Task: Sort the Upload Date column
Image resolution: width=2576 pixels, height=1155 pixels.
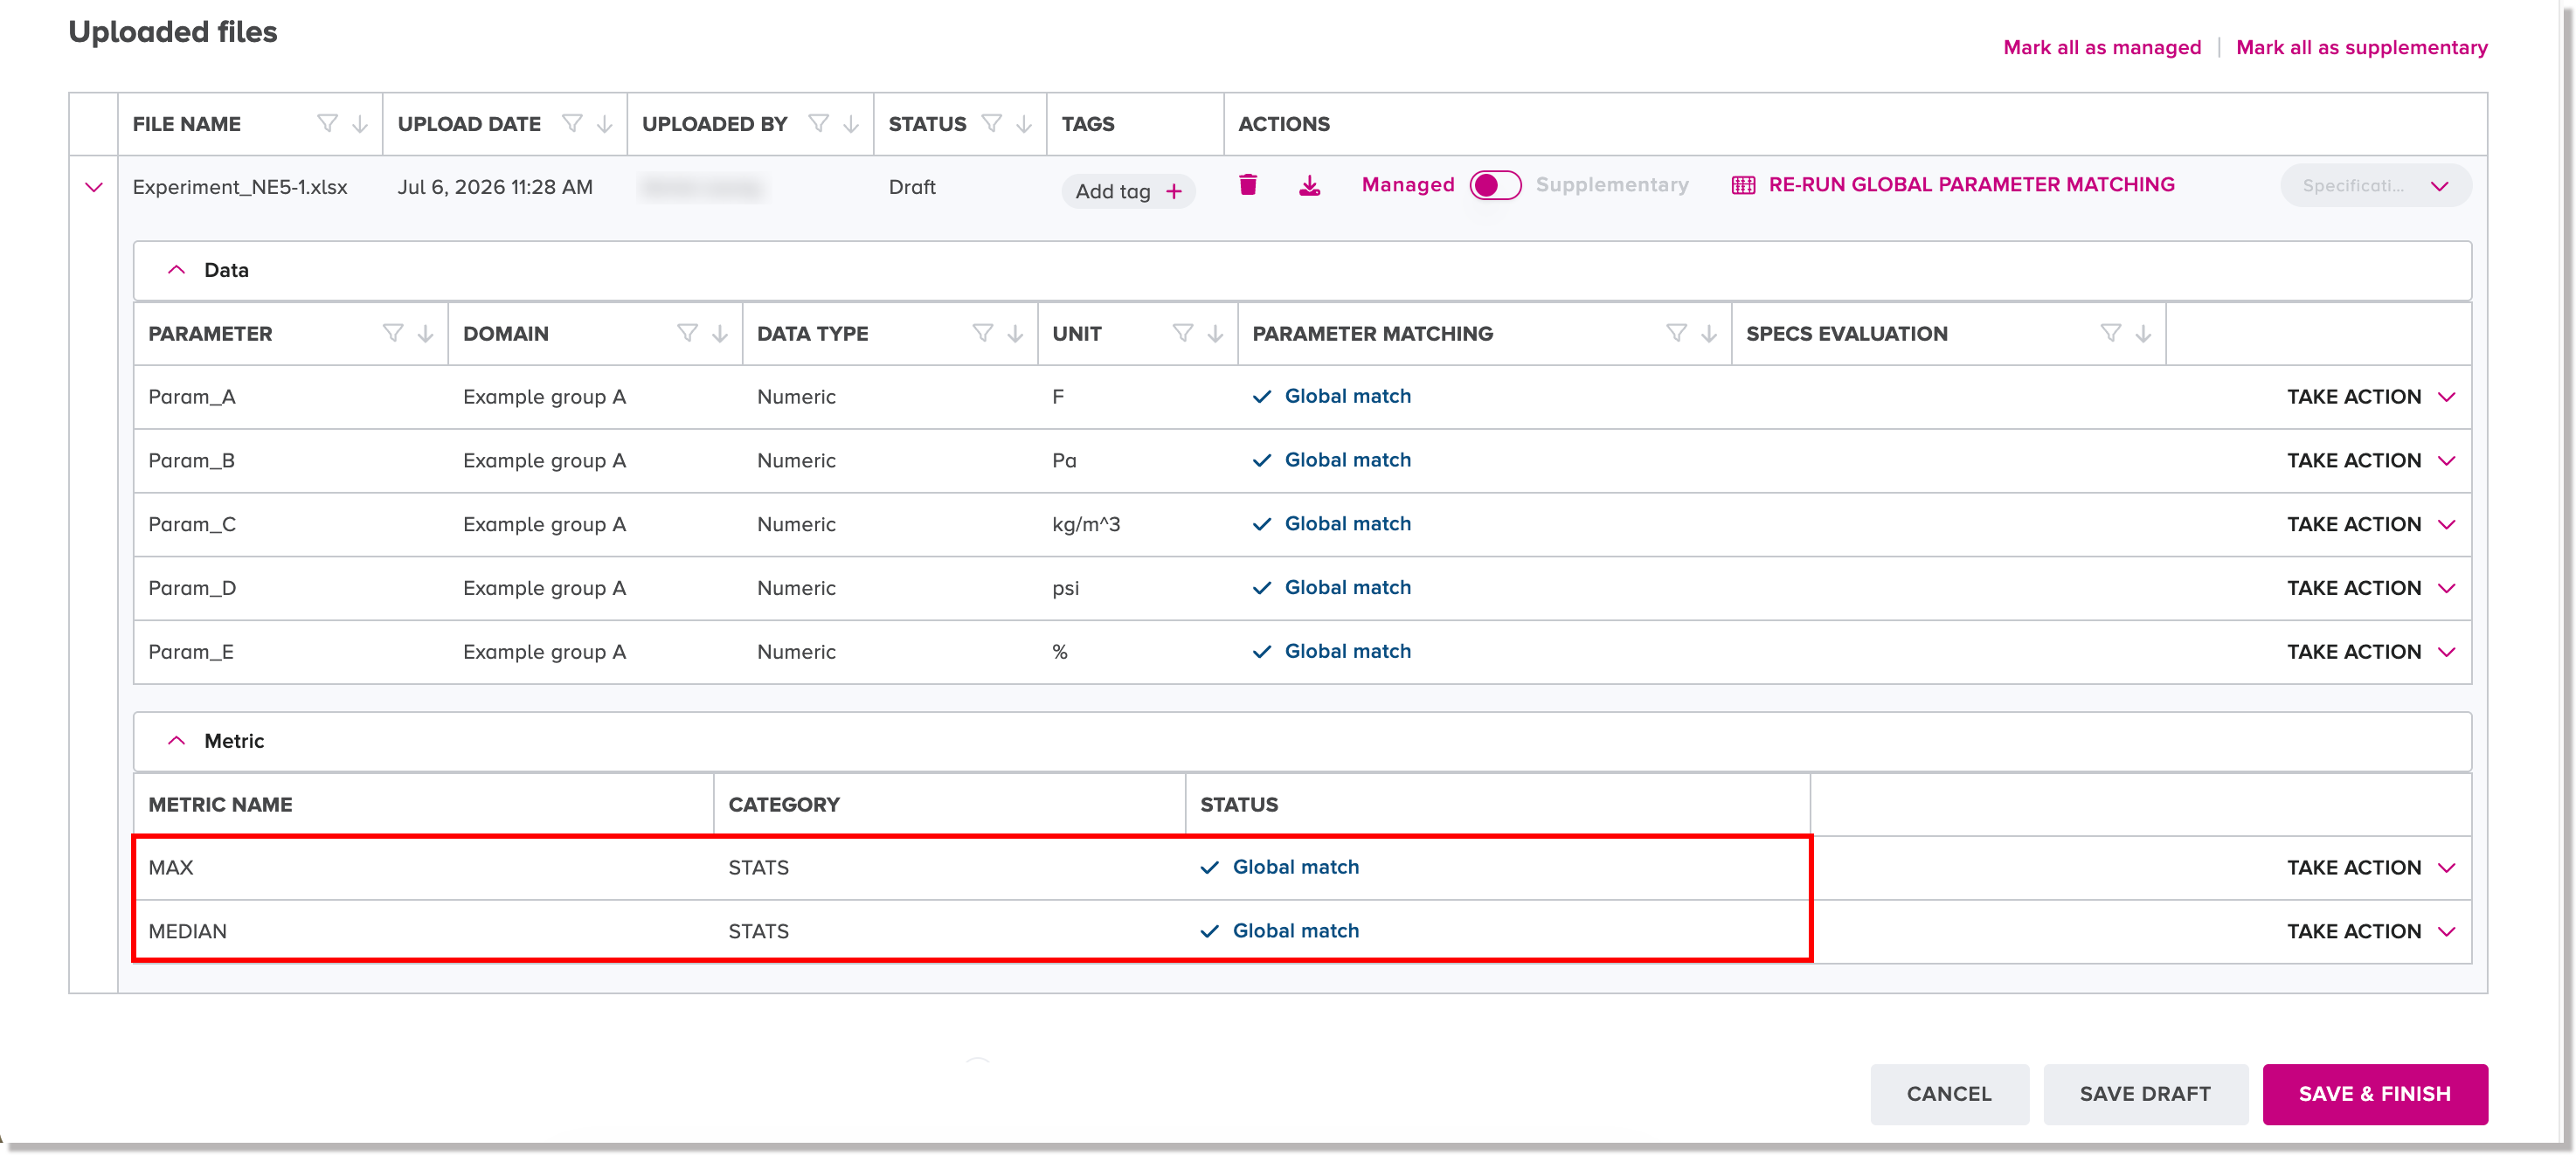Action: click(605, 123)
